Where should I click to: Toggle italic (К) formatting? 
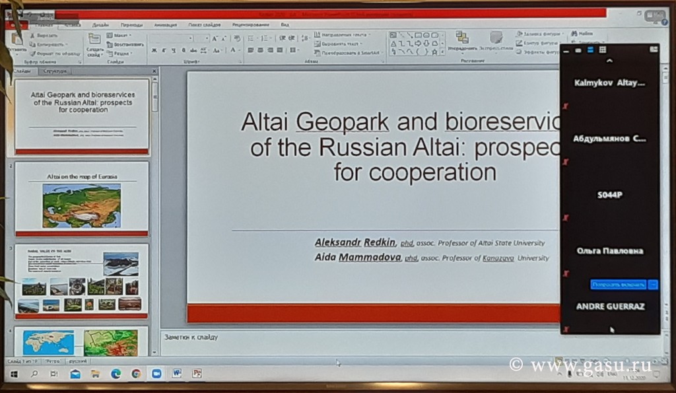[x=164, y=50]
